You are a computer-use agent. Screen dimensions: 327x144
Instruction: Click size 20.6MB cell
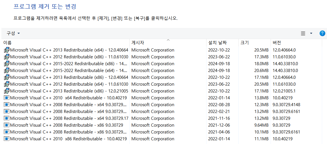[261, 71]
